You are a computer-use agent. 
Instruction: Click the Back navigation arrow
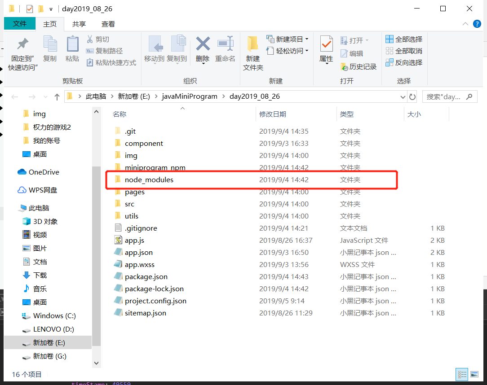14,97
